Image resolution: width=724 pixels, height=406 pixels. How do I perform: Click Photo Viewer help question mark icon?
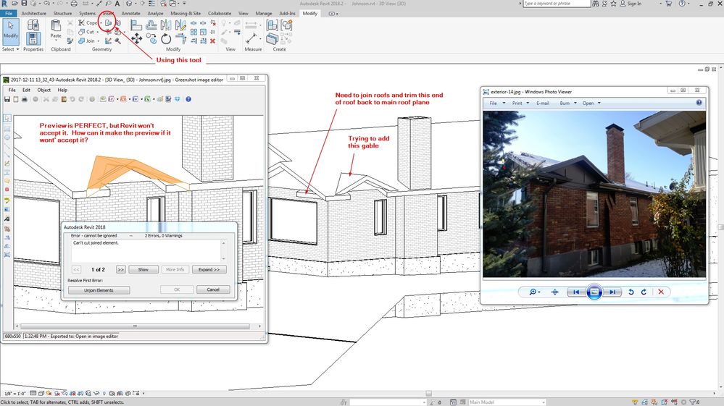tap(699, 103)
